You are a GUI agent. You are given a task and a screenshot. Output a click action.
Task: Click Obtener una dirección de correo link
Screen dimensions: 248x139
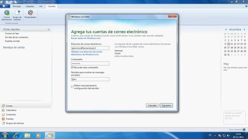coord(86,53)
